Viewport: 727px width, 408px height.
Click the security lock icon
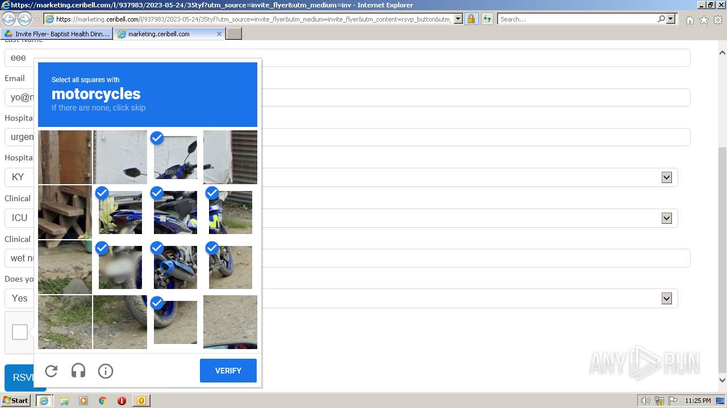click(471, 19)
